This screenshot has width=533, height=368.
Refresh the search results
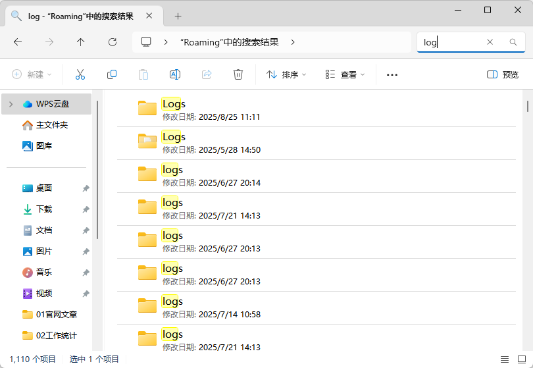pyautogui.click(x=113, y=42)
